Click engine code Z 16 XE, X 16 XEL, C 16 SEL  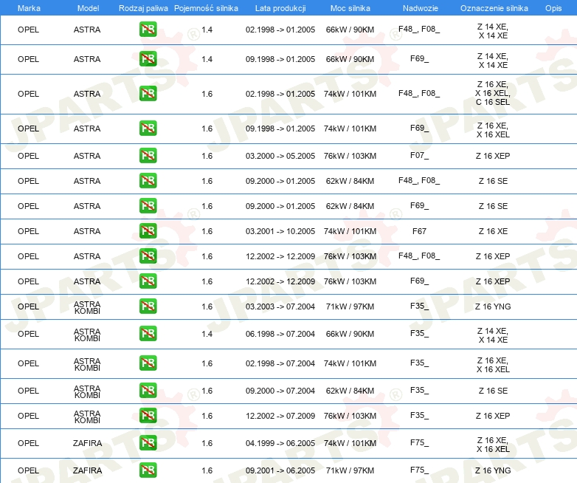click(493, 93)
